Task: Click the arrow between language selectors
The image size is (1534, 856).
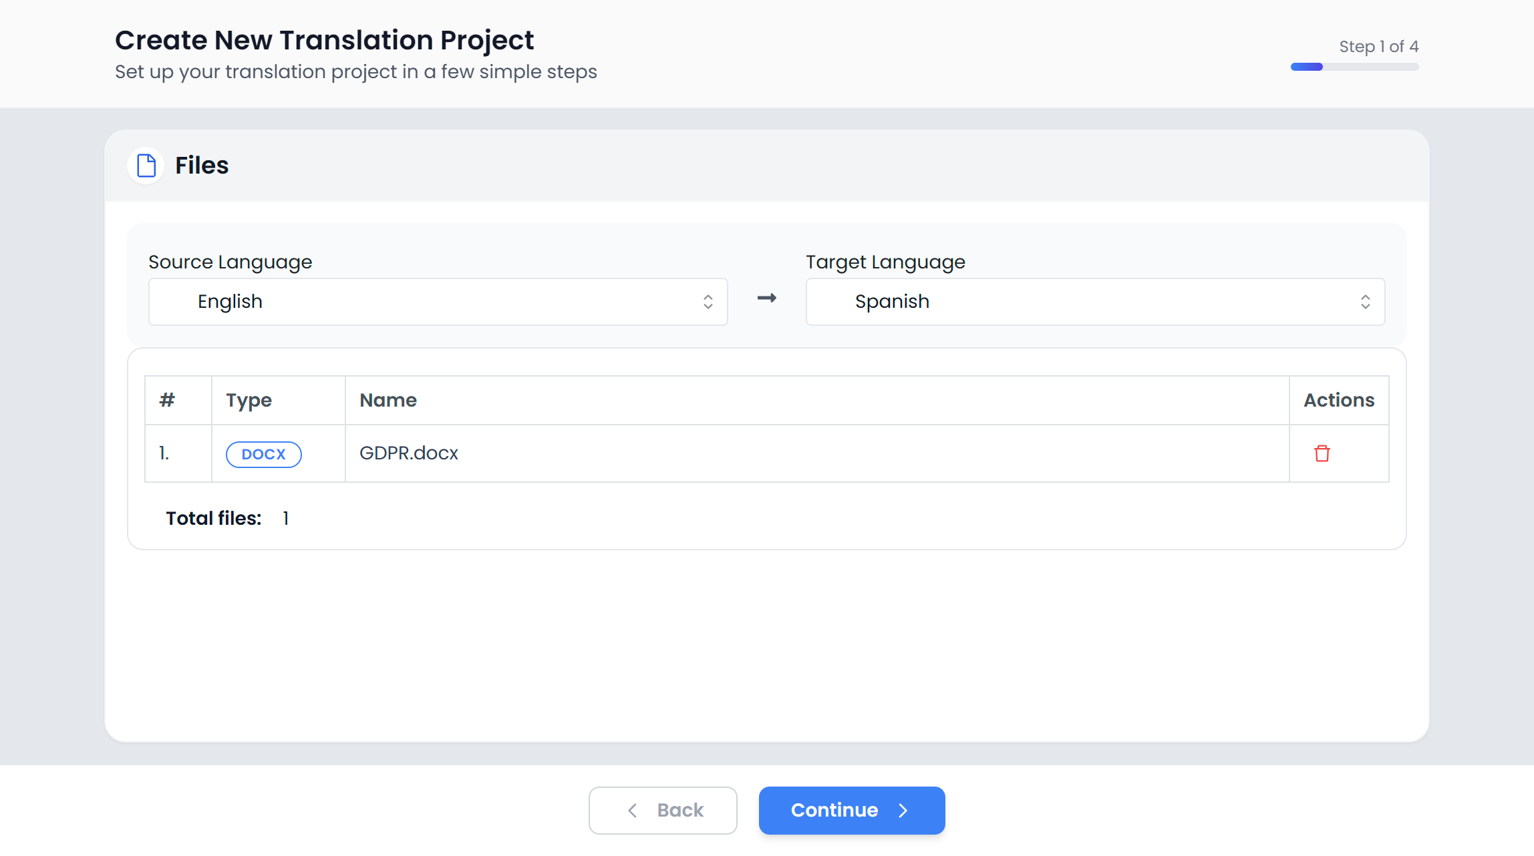Action: [x=766, y=299]
